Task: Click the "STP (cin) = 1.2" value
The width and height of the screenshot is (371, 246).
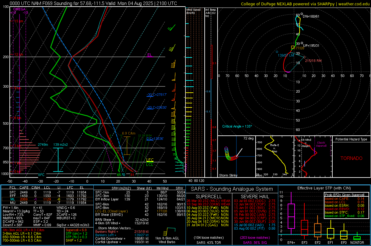Action: click(76, 233)
